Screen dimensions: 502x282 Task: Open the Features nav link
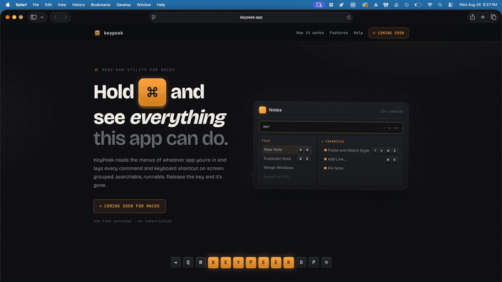pyautogui.click(x=339, y=33)
